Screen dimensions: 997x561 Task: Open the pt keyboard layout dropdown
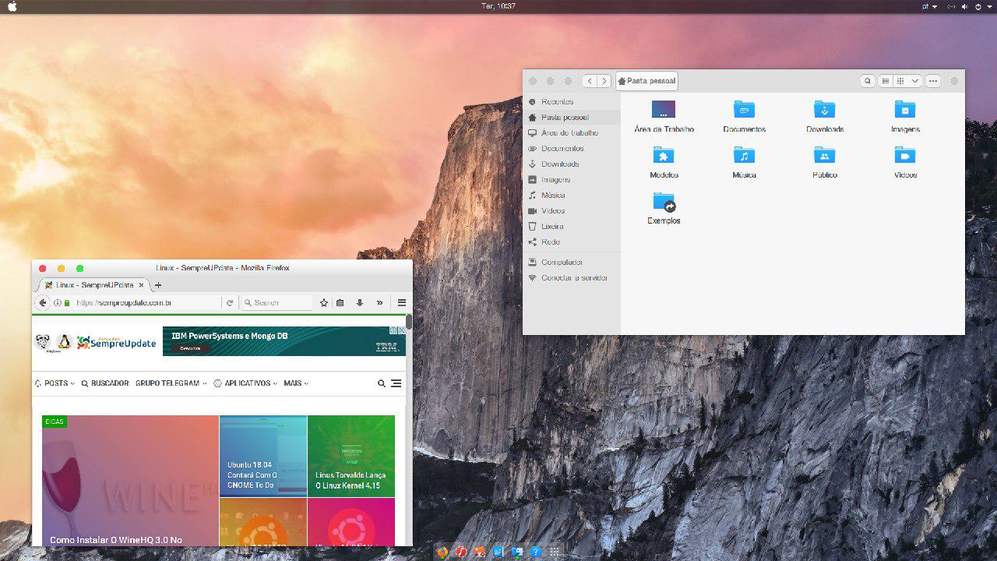click(930, 6)
